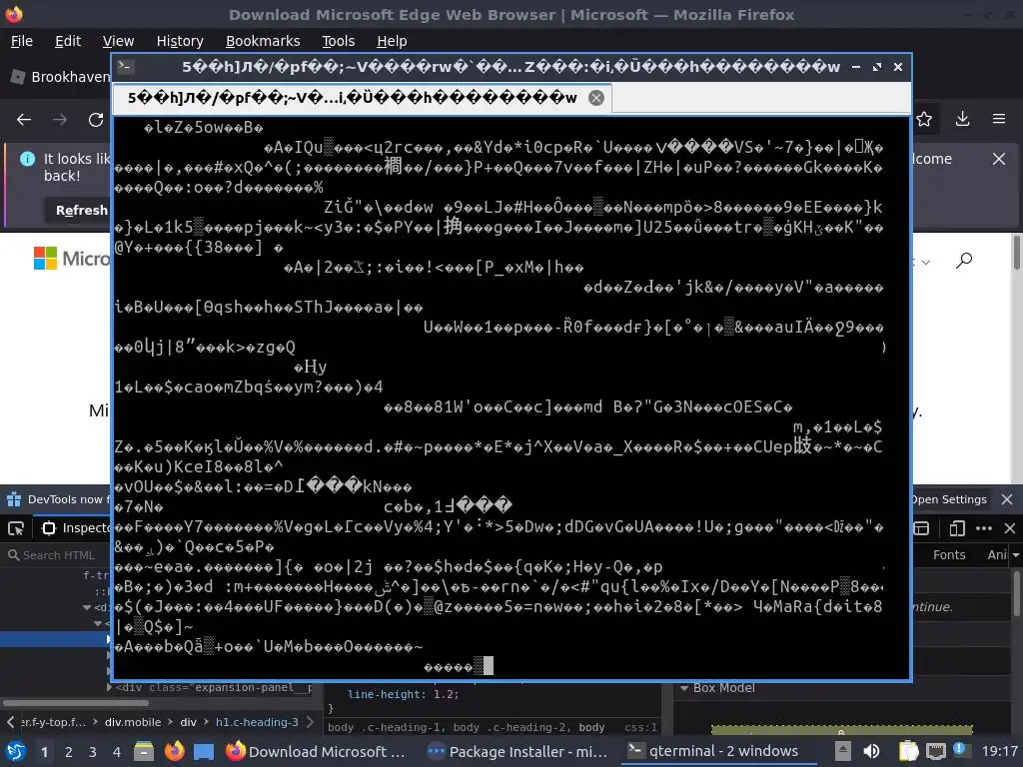Open the css:1 source link
Image resolution: width=1023 pixels, height=767 pixels.
[640, 727]
